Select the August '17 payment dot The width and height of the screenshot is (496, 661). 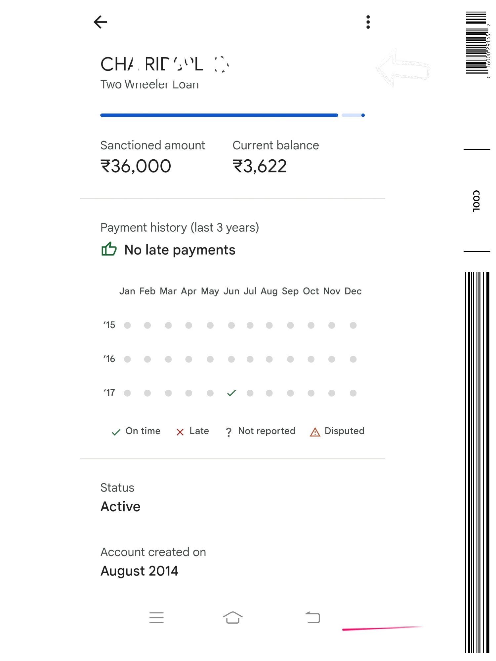269,393
